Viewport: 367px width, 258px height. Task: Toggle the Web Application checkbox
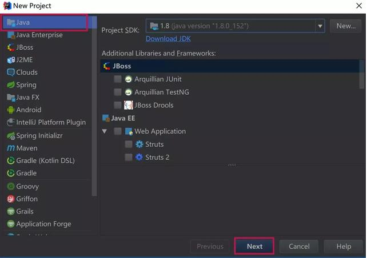tap(118, 131)
